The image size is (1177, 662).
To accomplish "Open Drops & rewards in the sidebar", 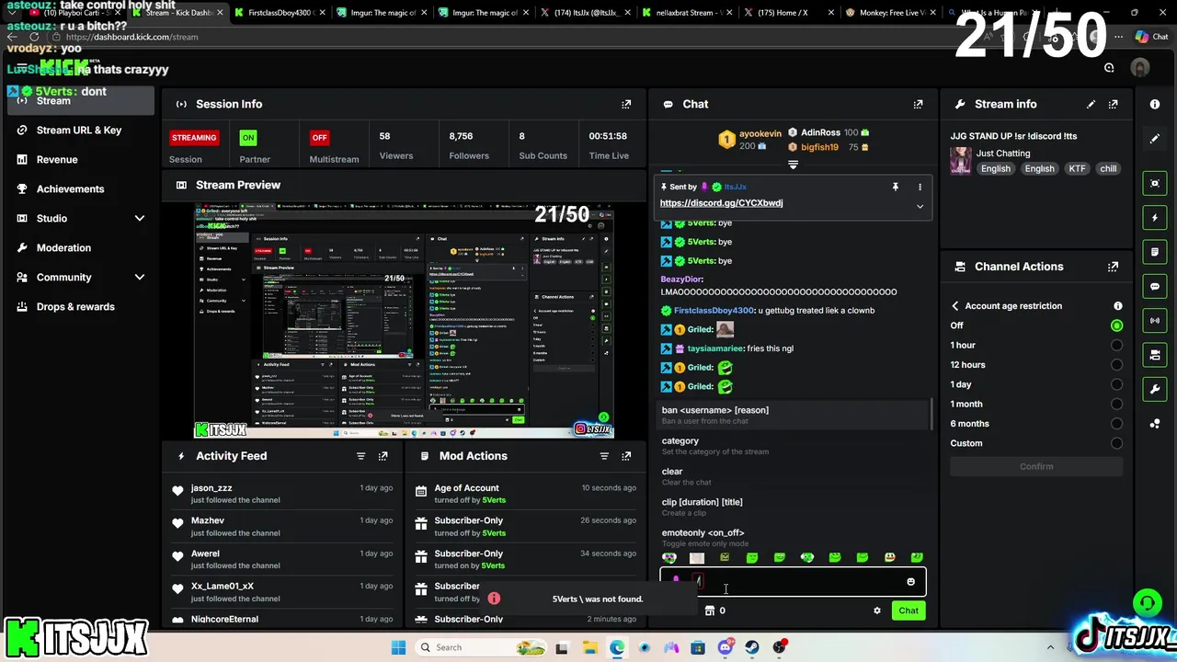I will click(81, 306).
